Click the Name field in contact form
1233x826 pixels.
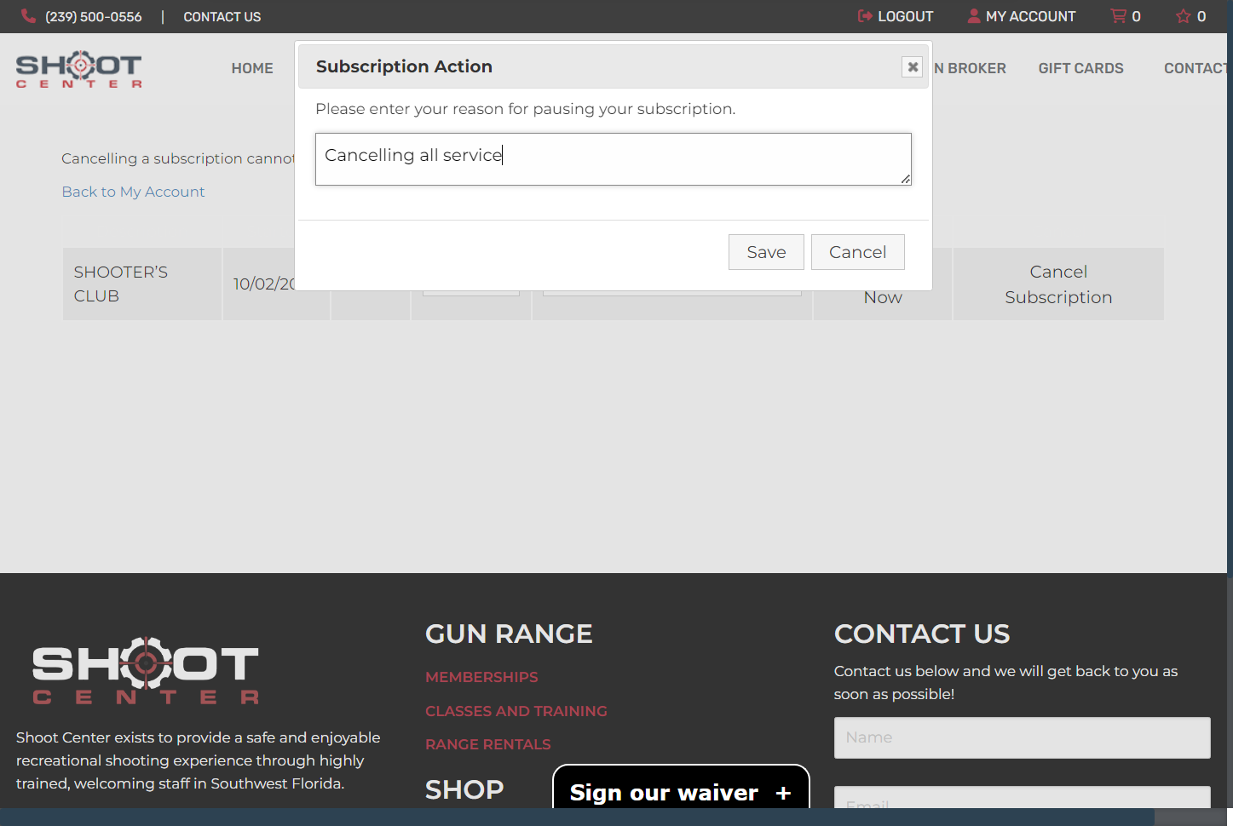point(1022,737)
